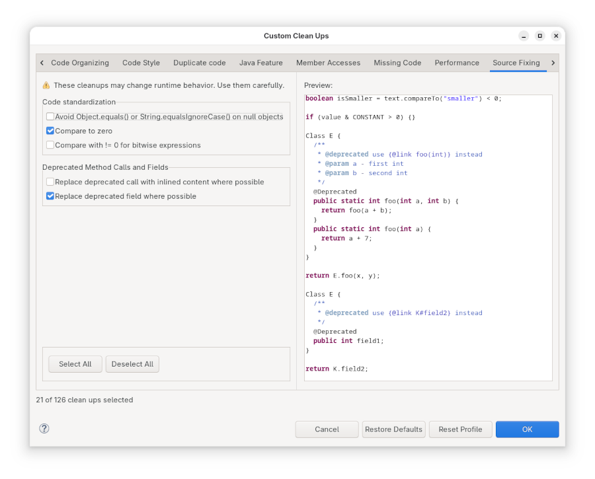
Task: Cancel the clean up dialog
Action: pos(327,429)
